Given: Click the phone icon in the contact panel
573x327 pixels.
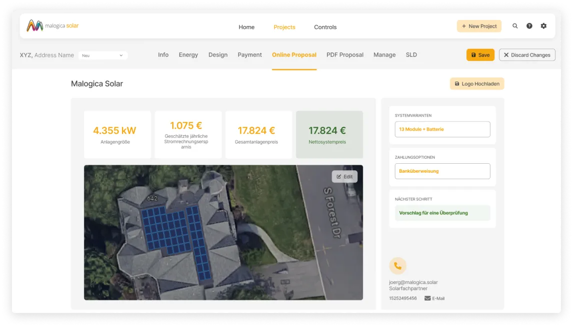Looking at the screenshot, I should point(398,266).
